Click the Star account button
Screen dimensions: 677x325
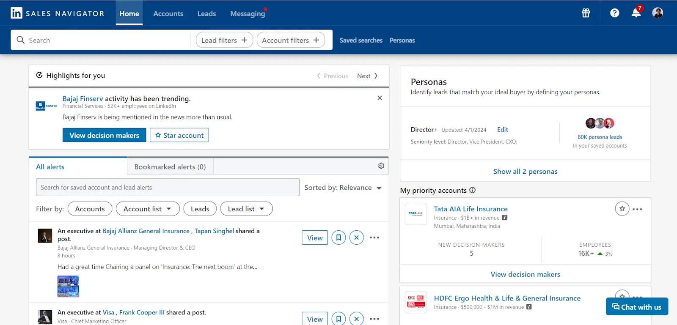pyautogui.click(x=179, y=135)
